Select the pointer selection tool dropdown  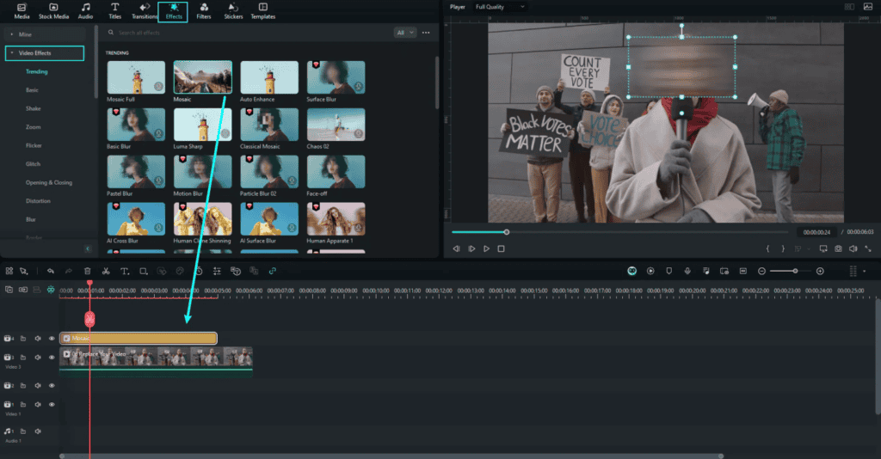(x=23, y=271)
